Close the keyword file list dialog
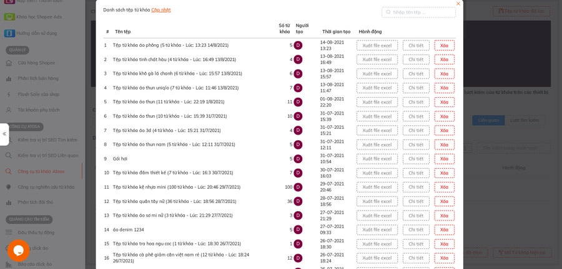Screen dimensions: 562x269 (458, 4)
